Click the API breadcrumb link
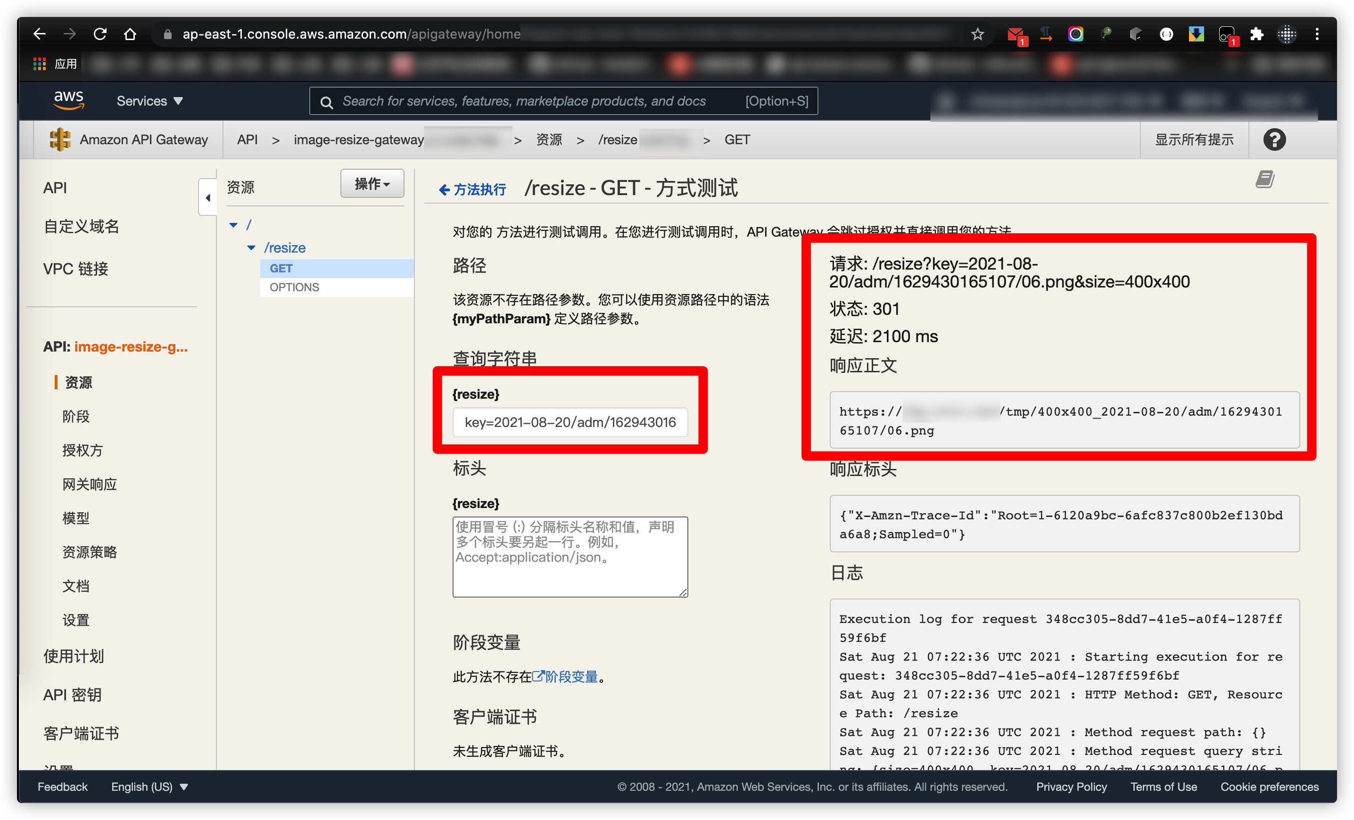This screenshot has width=1354, height=820. [x=248, y=139]
